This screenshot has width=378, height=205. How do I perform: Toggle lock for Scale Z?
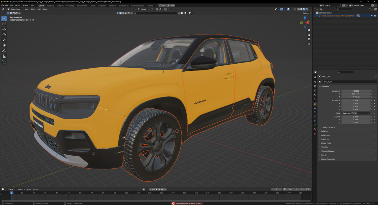pyautogui.click(x=372, y=123)
